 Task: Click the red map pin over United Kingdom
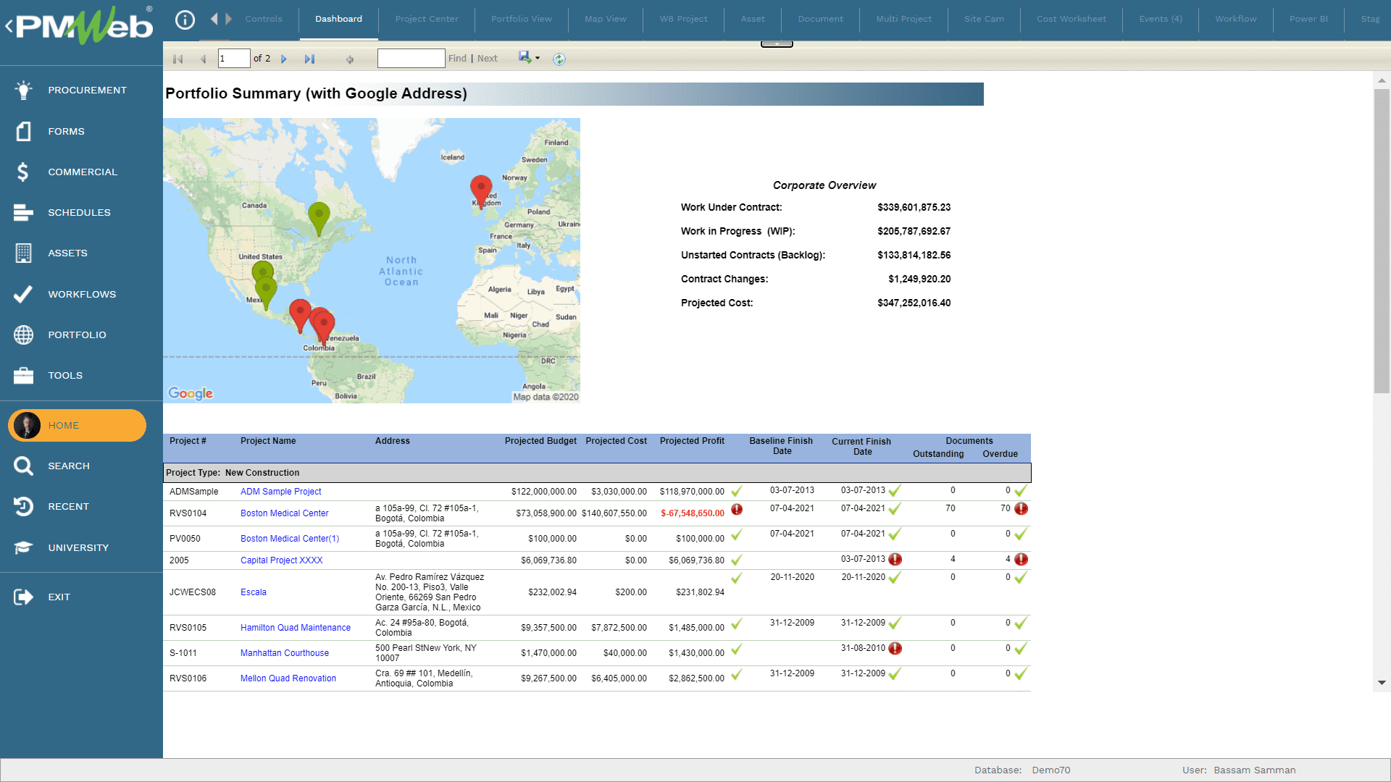(481, 191)
